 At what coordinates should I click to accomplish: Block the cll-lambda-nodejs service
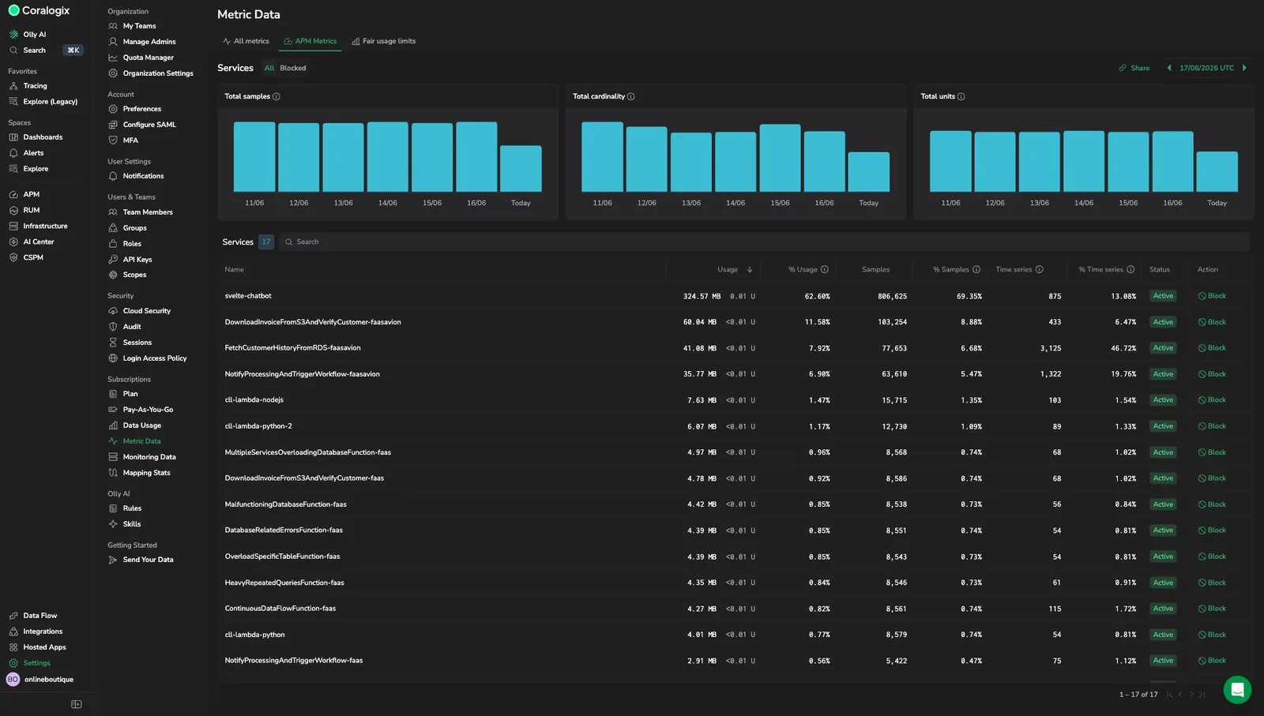(1212, 399)
